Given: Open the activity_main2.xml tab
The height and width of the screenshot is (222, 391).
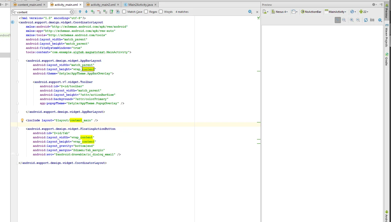Looking at the screenshot, I should pyautogui.click(x=103, y=5).
